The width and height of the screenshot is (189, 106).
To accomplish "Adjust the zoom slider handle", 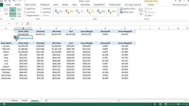I will [x=178, y=104].
